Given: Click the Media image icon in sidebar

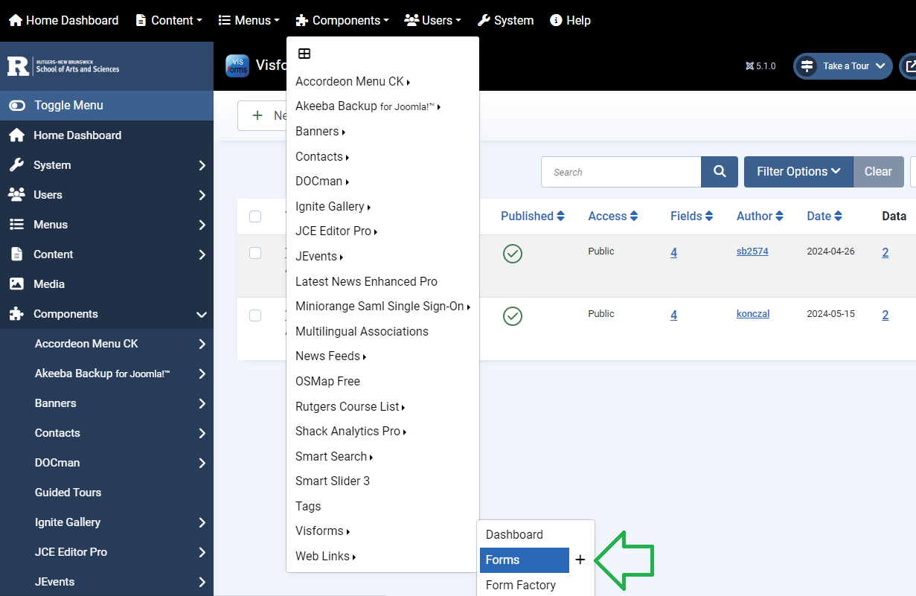Looking at the screenshot, I should pyautogui.click(x=16, y=284).
